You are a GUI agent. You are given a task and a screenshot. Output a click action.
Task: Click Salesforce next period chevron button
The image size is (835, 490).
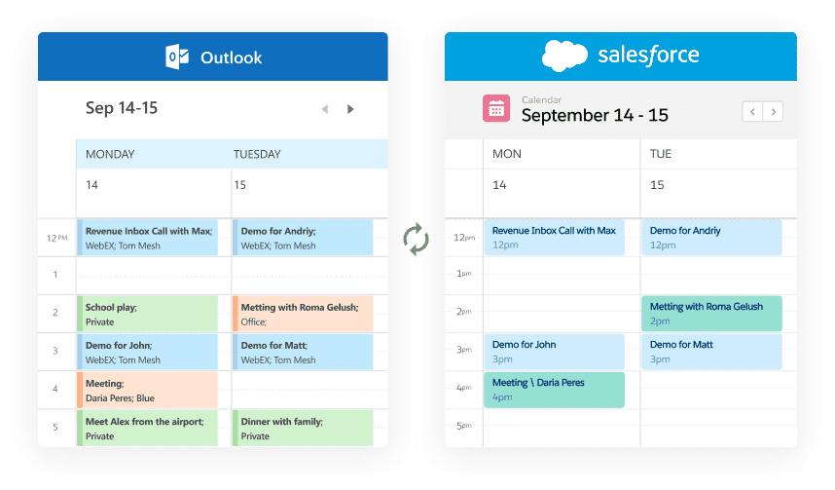click(x=773, y=112)
